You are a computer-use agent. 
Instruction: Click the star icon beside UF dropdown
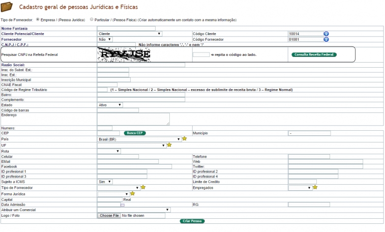[x=169, y=145]
